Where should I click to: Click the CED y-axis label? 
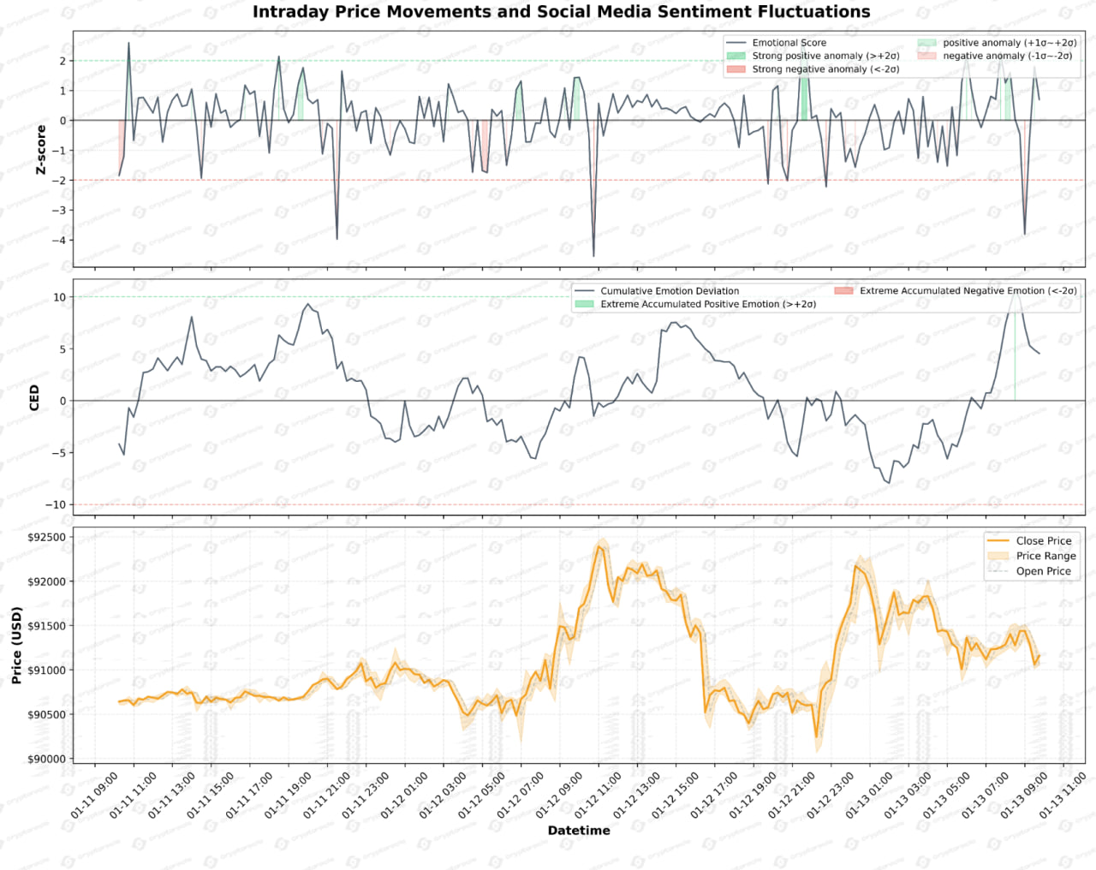pyautogui.click(x=34, y=397)
